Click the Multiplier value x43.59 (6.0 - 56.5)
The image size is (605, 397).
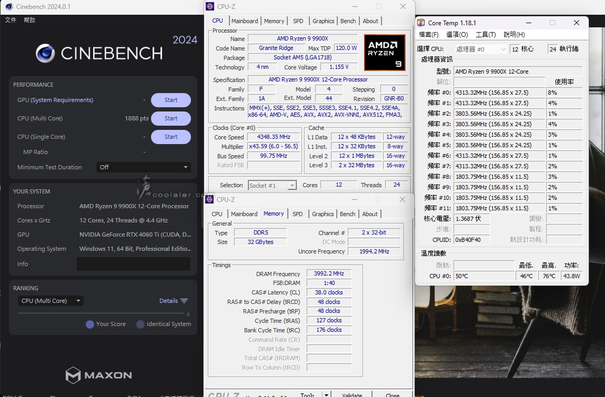click(x=274, y=147)
